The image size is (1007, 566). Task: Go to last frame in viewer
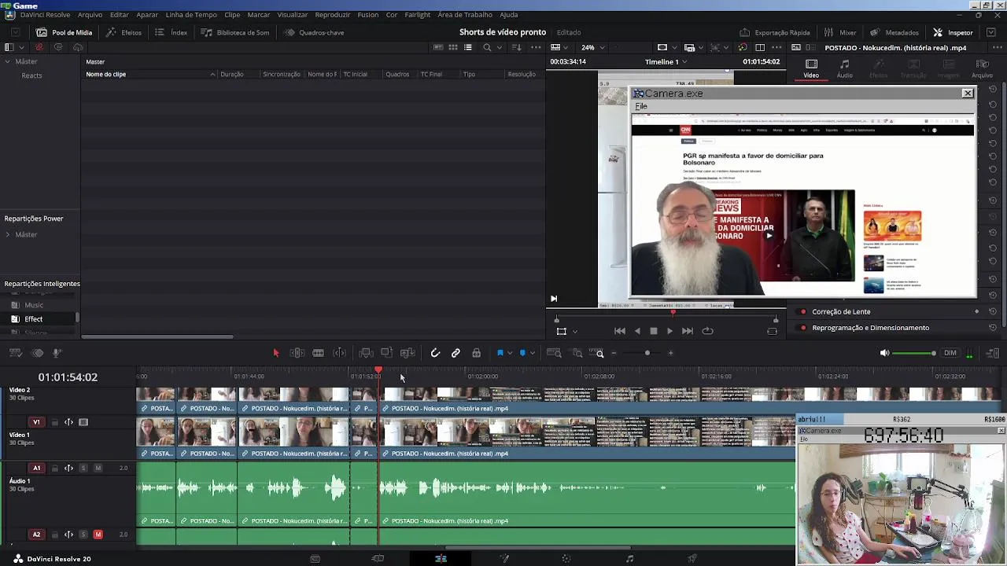pos(688,331)
